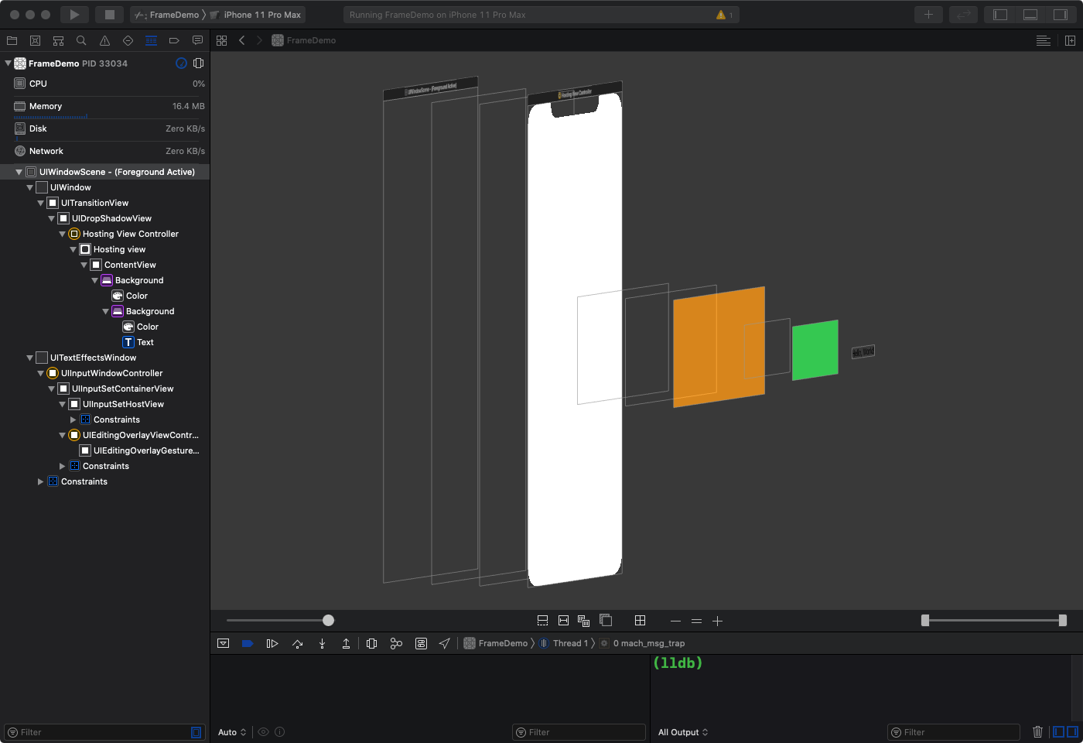The image size is (1083, 743).
Task: Zoom in the view hierarchy canvas
Action: pos(717,621)
